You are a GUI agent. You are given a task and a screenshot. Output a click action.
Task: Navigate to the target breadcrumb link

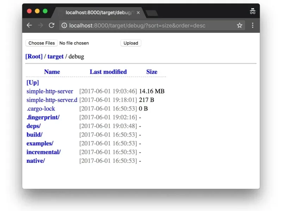55,56
